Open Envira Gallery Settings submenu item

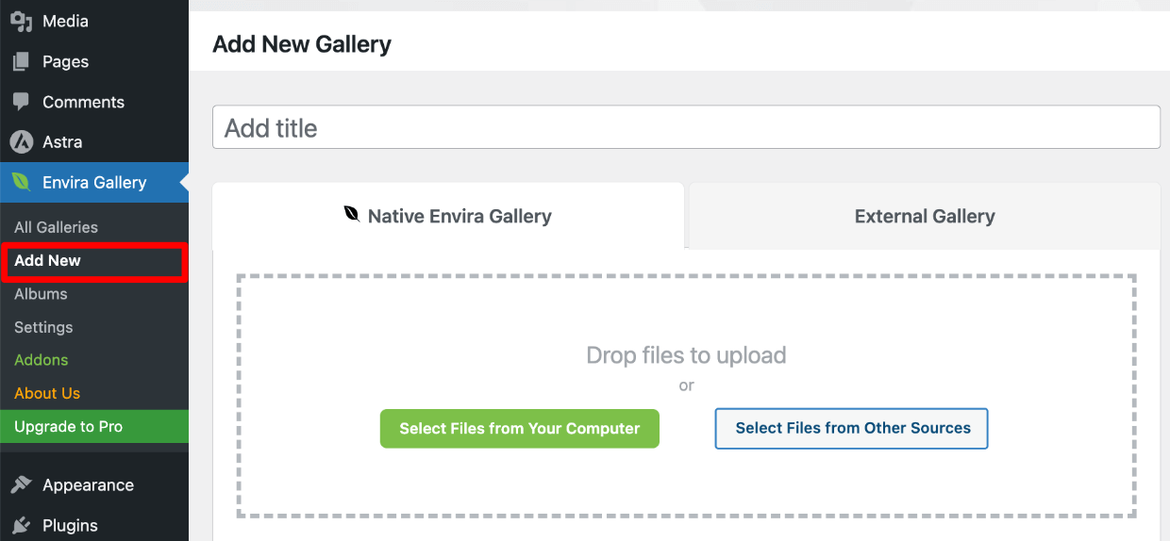point(43,327)
